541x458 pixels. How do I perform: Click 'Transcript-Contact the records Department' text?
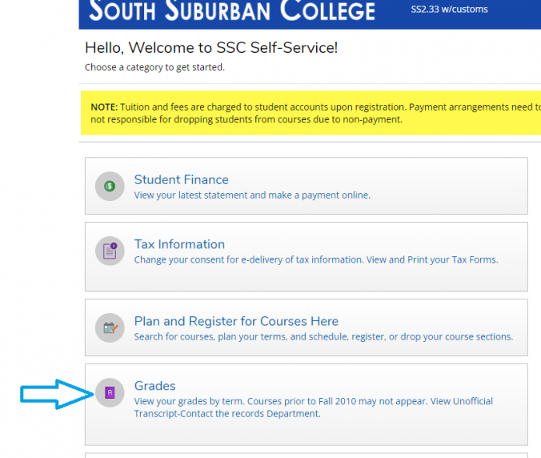point(227,414)
